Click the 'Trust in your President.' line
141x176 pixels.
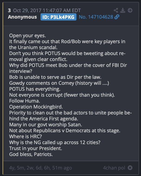coord(36,148)
